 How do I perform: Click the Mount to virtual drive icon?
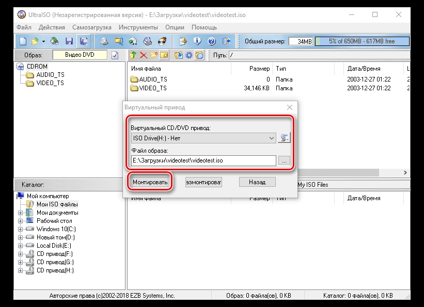click(148, 41)
